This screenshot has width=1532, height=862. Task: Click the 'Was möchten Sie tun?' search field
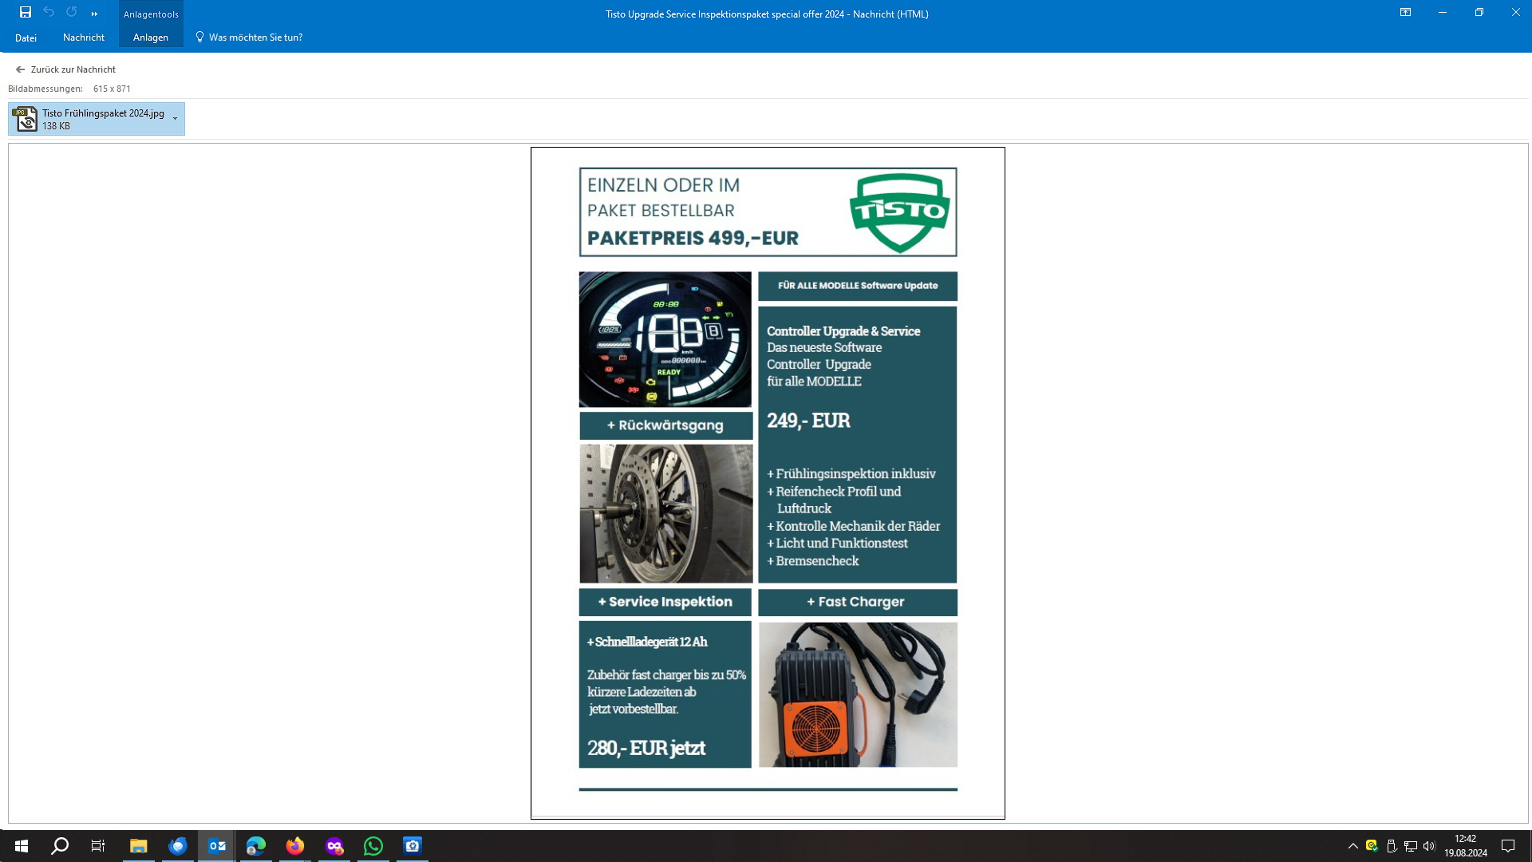pos(255,38)
